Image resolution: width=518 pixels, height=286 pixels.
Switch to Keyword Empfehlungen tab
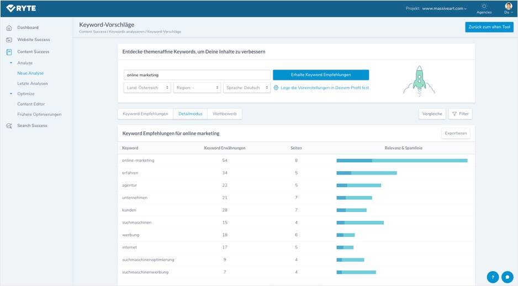tap(145, 114)
